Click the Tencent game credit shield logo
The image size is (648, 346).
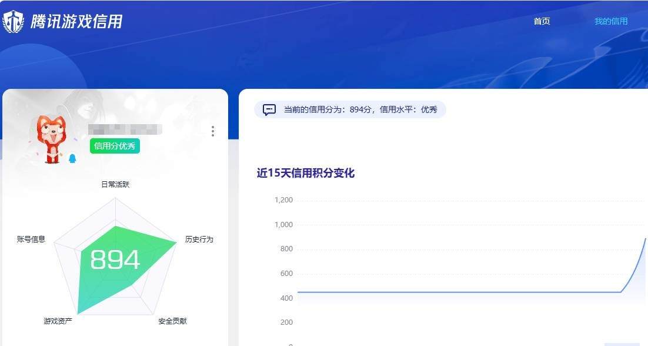[13, 21]
